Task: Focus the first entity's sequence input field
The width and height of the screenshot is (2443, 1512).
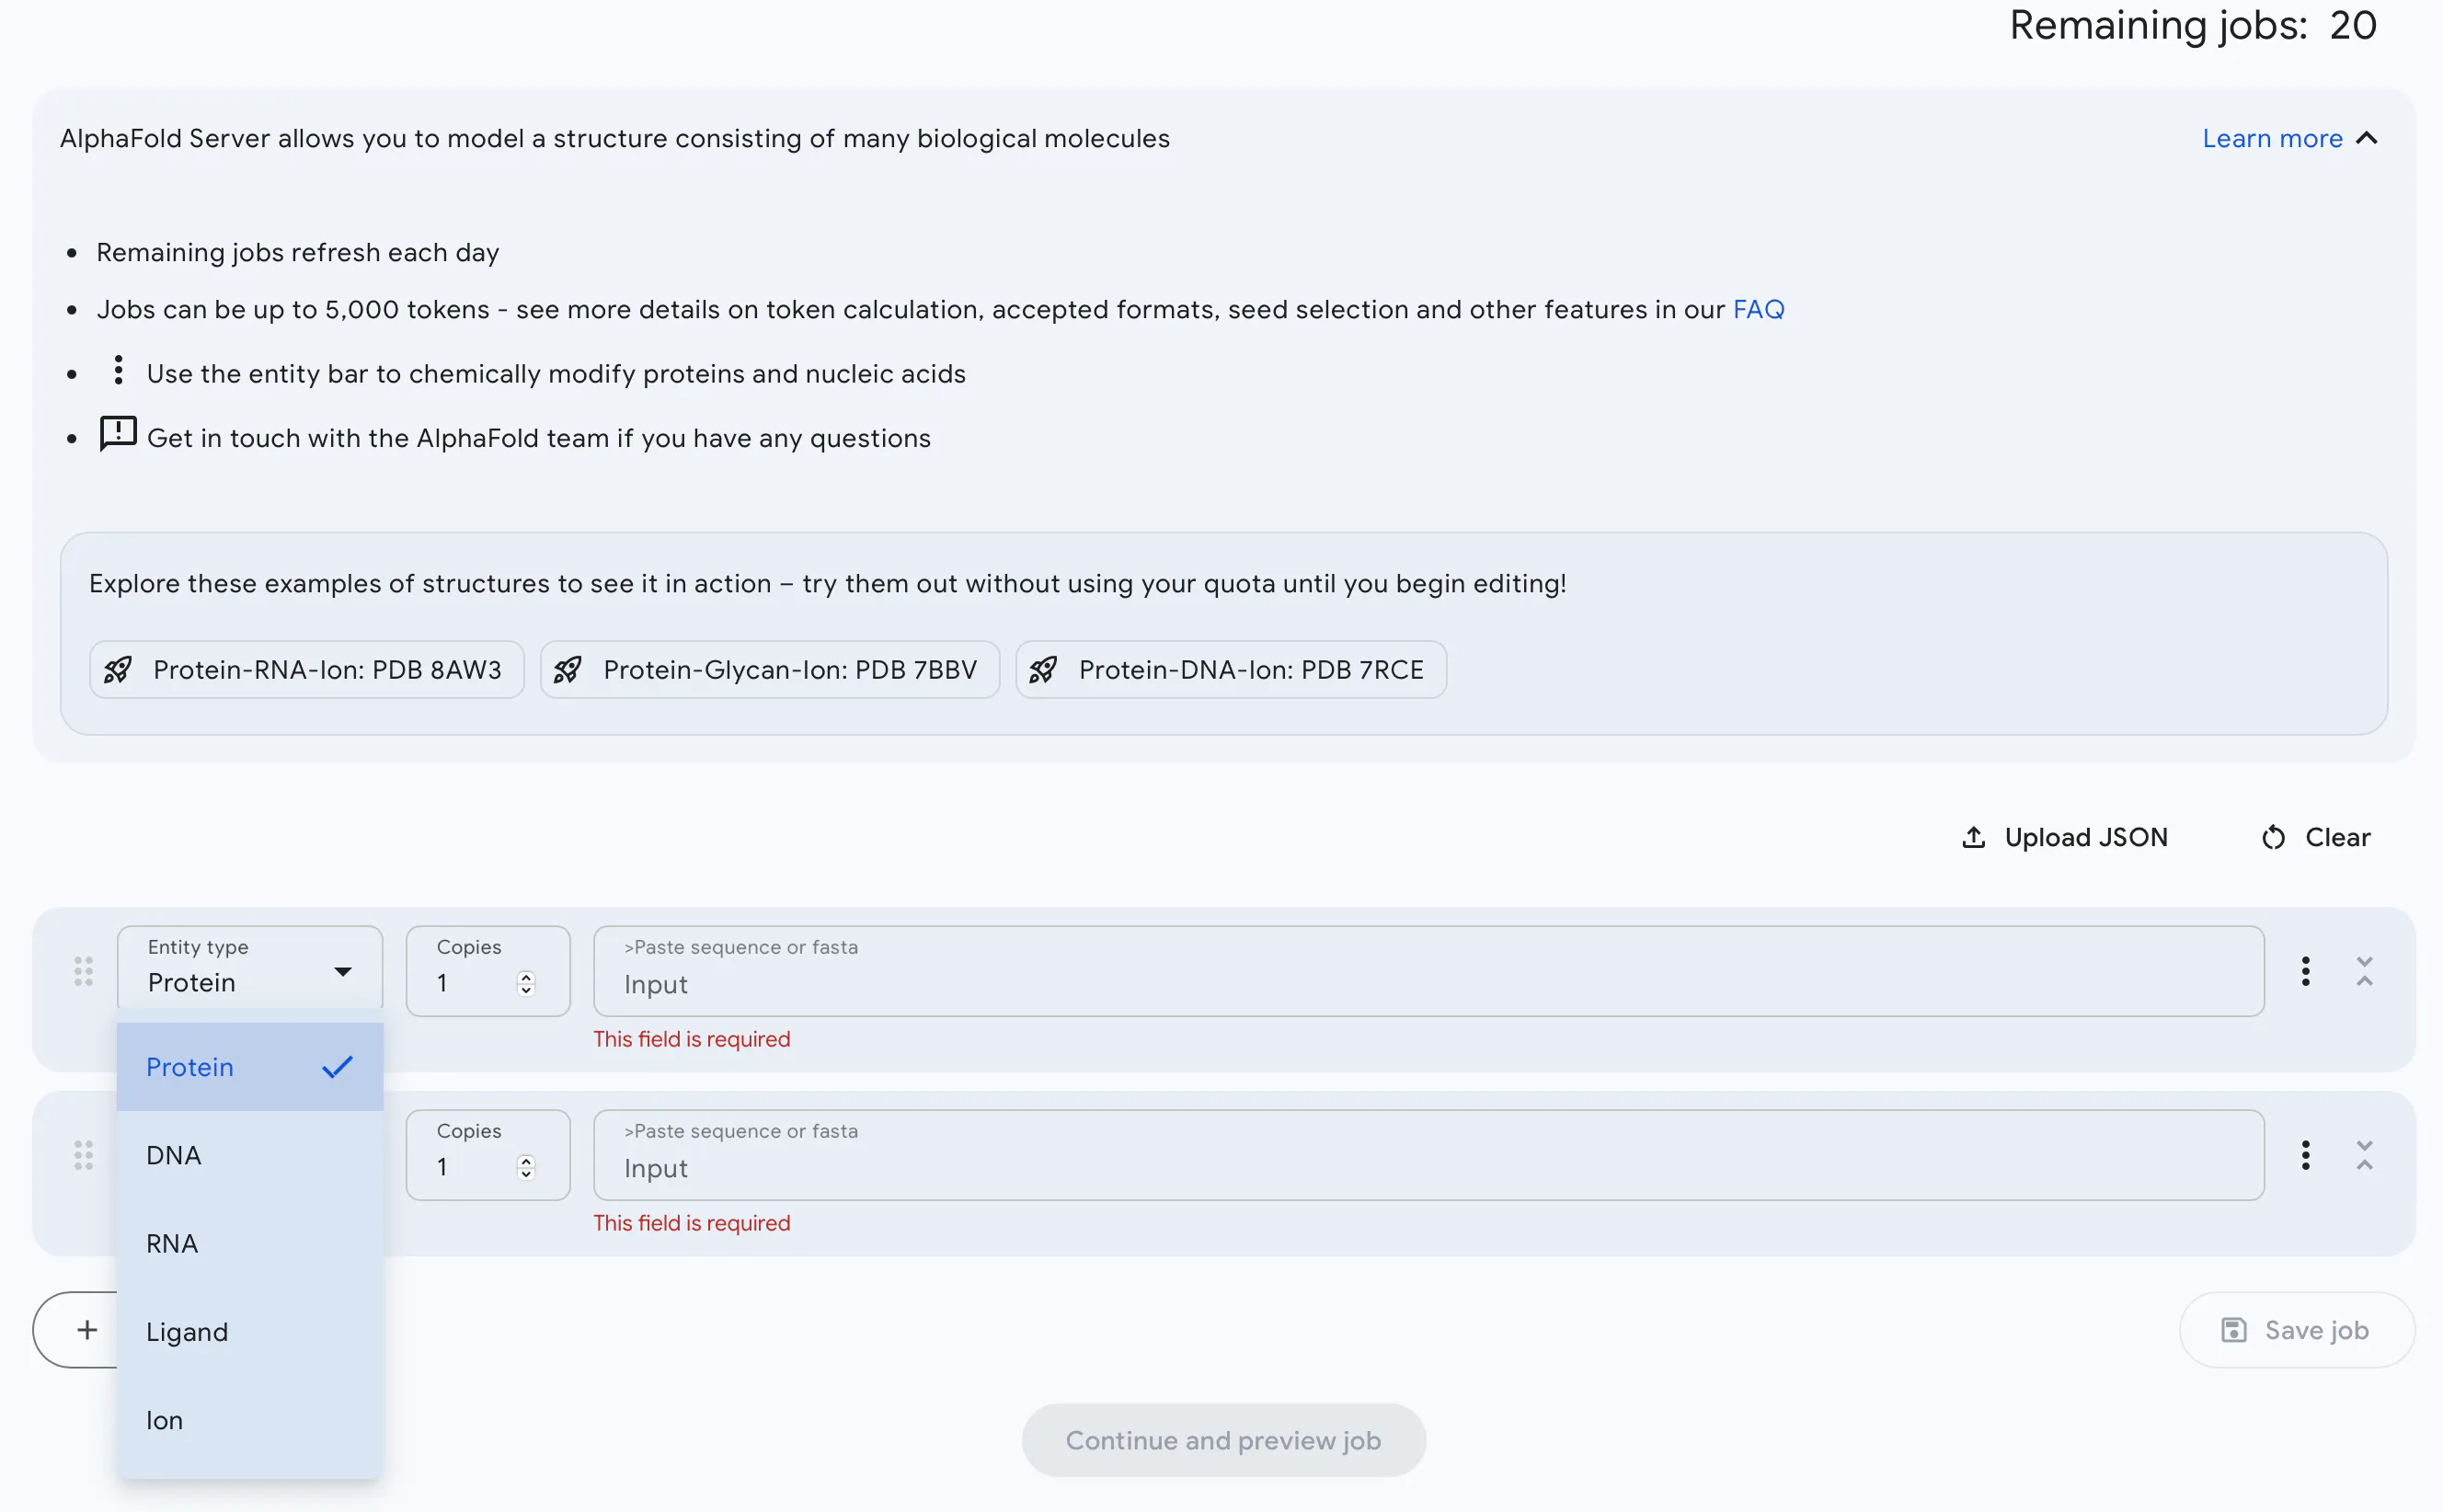Action: (1429, 971)
